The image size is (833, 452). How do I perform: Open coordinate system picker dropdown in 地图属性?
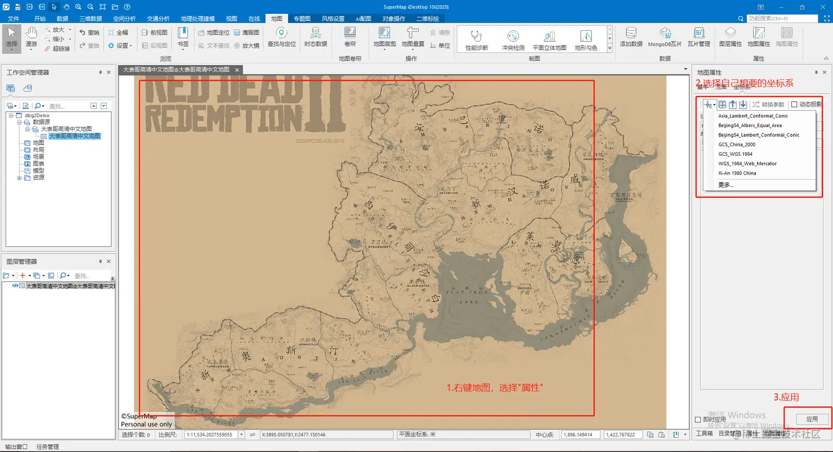click(710, 104)
